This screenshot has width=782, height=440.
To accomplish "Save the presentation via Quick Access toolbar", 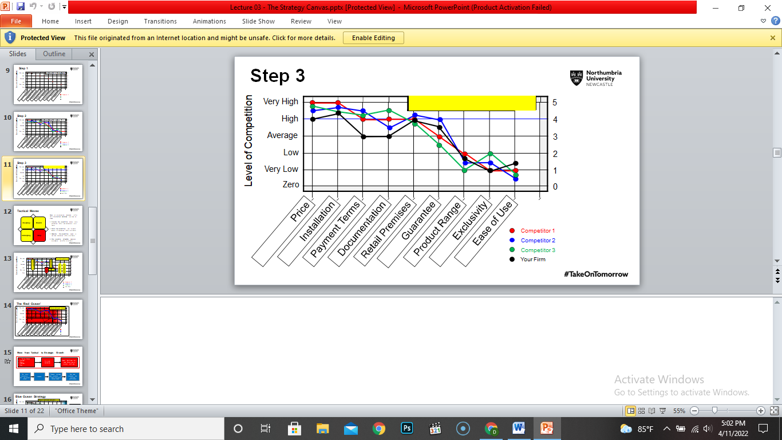I will click(x=21, y=6).
